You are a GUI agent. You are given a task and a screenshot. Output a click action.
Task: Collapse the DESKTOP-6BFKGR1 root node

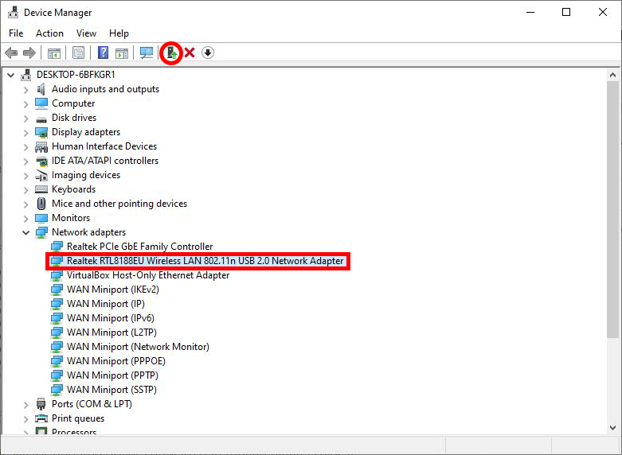pos(10,75)
